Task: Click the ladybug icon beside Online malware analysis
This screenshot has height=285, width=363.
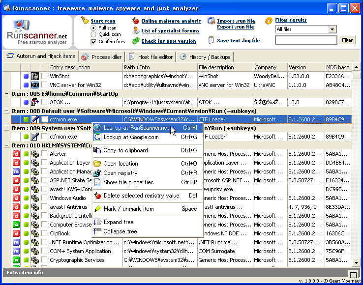Action: tap(136, 21)
